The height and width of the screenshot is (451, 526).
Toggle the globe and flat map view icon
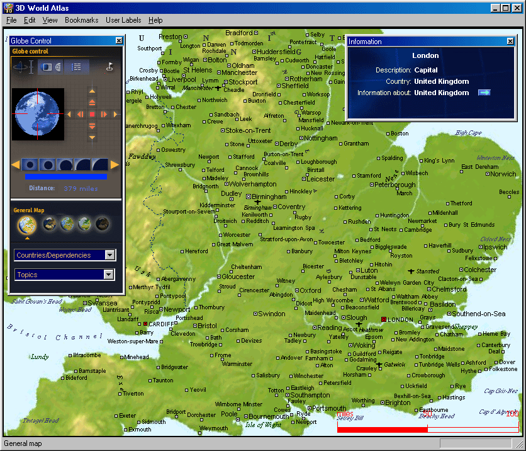(x=47, y=67)
